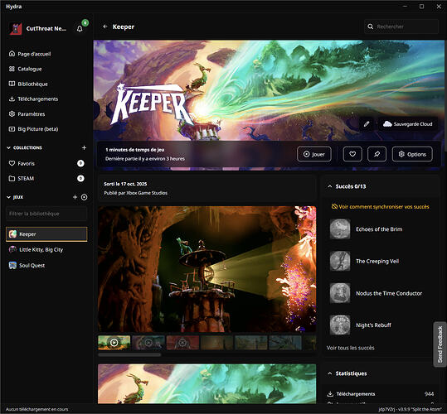
Task: Open CutThroat profile avatar
Action: (x=16, y=28)
